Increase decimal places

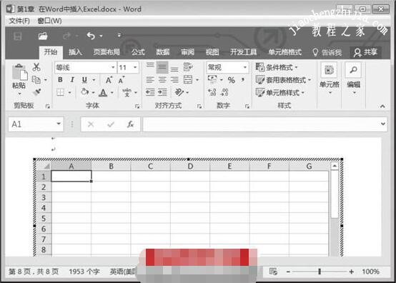pyautogui.click(x=212, y=92)
